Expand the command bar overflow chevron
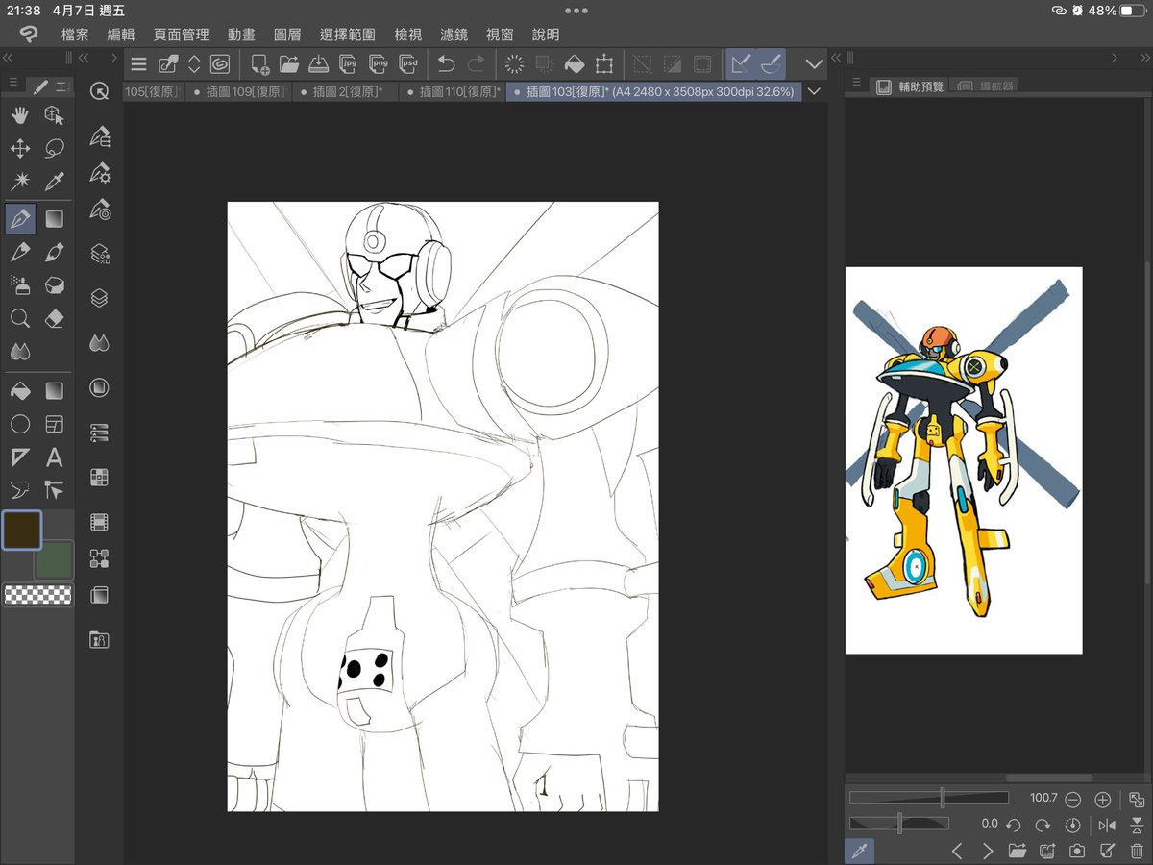This screenshot has width=1153, height=865. (x=812, y=63)
